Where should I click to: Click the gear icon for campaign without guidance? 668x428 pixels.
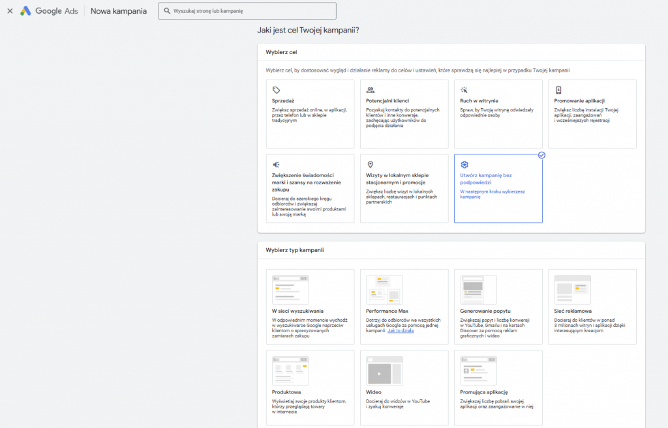pyautogui.click(x=464, y=165)
